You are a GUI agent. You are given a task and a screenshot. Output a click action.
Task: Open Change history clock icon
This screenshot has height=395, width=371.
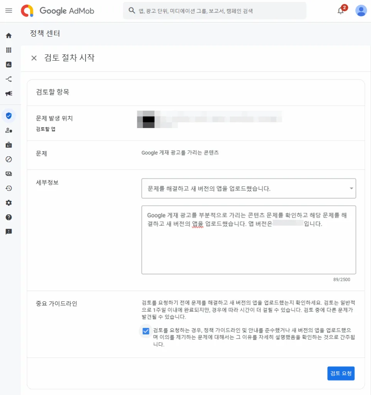tap(9, 188)
